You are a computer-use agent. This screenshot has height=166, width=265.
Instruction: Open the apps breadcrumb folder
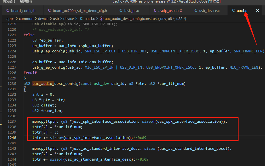(x=11, y=19)
